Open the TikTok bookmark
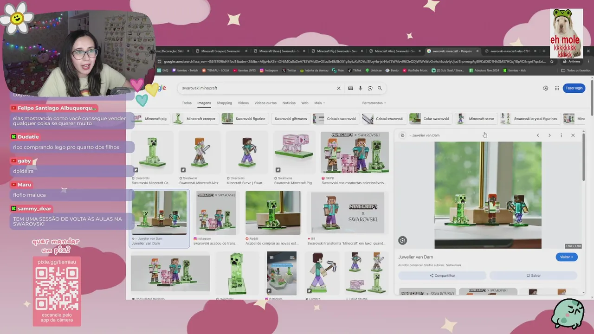Viewport: 594px width, 334px height. point(355,71)
